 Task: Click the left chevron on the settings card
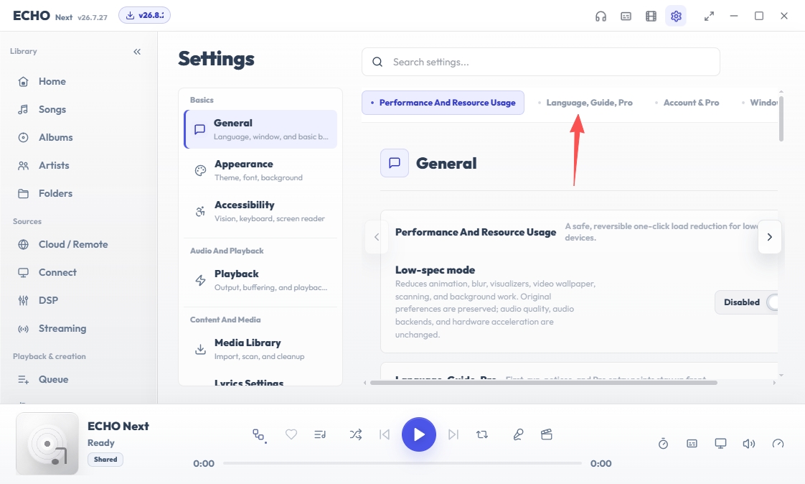click(x=377, y=237)
